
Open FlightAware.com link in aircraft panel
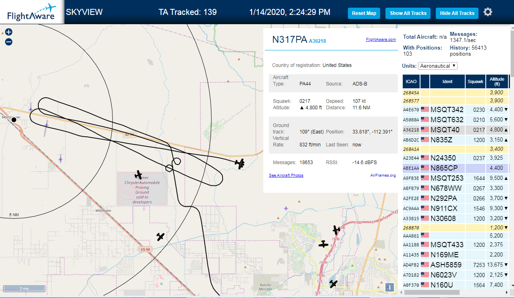[x=381, y=40]
